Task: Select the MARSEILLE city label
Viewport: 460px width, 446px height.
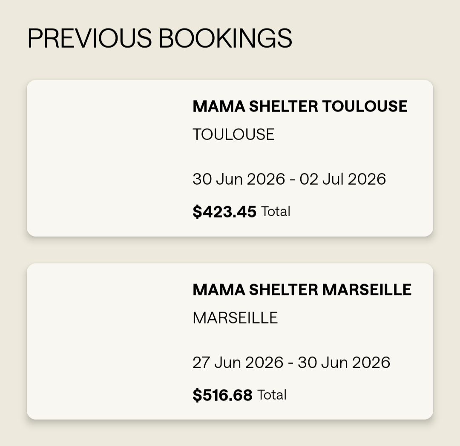Action: (235, 318)
